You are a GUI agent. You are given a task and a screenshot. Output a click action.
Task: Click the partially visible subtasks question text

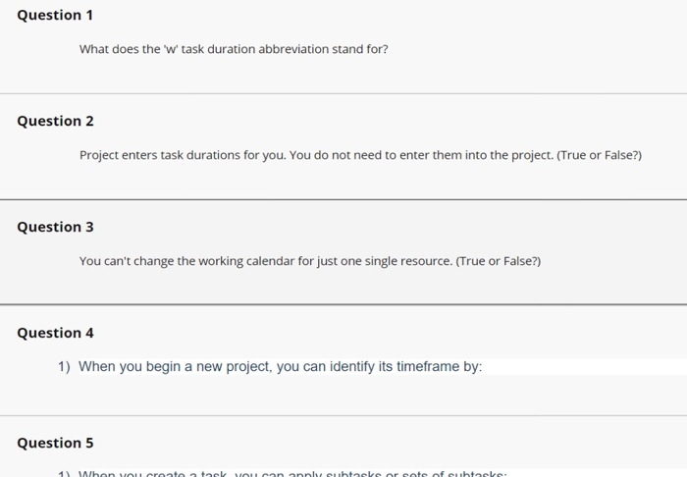click(x=292, y=473)
